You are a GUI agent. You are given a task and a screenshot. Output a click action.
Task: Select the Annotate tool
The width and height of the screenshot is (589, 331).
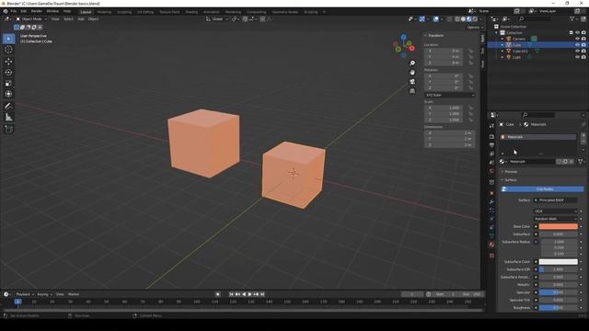click(x=8, y=107)
